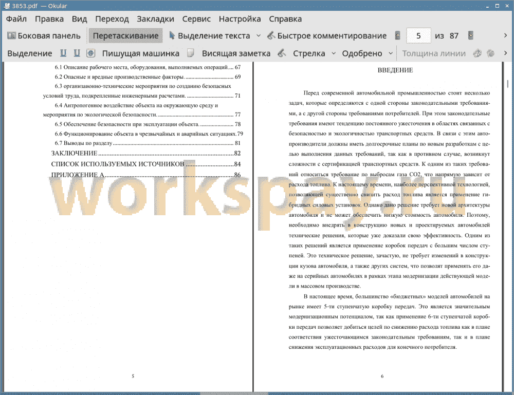The height and width of the screenshot is (395, 514).
Task: Open the Настройка menu
Action: pos(240,19)
